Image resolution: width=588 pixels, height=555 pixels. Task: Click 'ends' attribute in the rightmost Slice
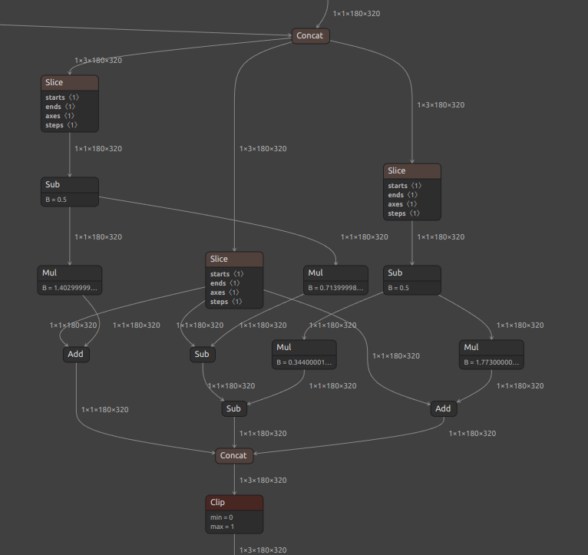pos(403,195)
